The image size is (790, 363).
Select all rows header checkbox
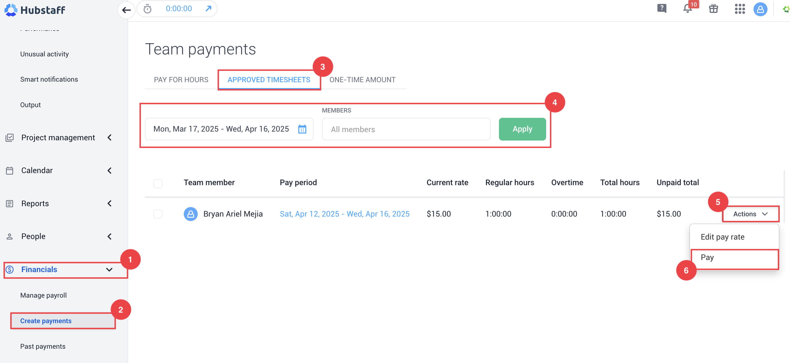pos(158,183)
